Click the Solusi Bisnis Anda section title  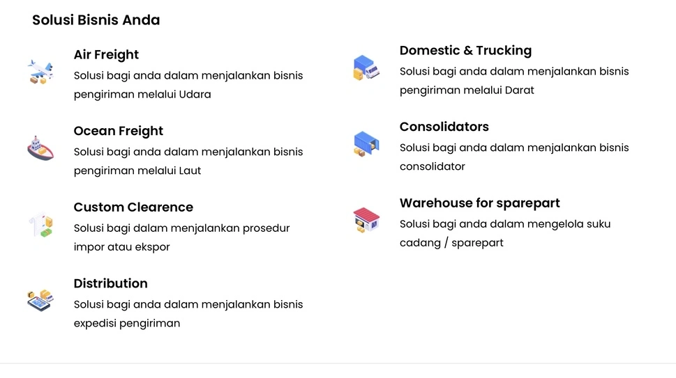[x=96, y=19]
